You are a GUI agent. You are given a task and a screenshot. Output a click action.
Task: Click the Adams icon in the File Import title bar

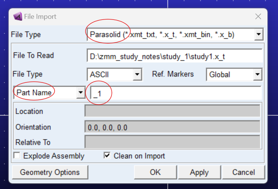tap(18, 16)
